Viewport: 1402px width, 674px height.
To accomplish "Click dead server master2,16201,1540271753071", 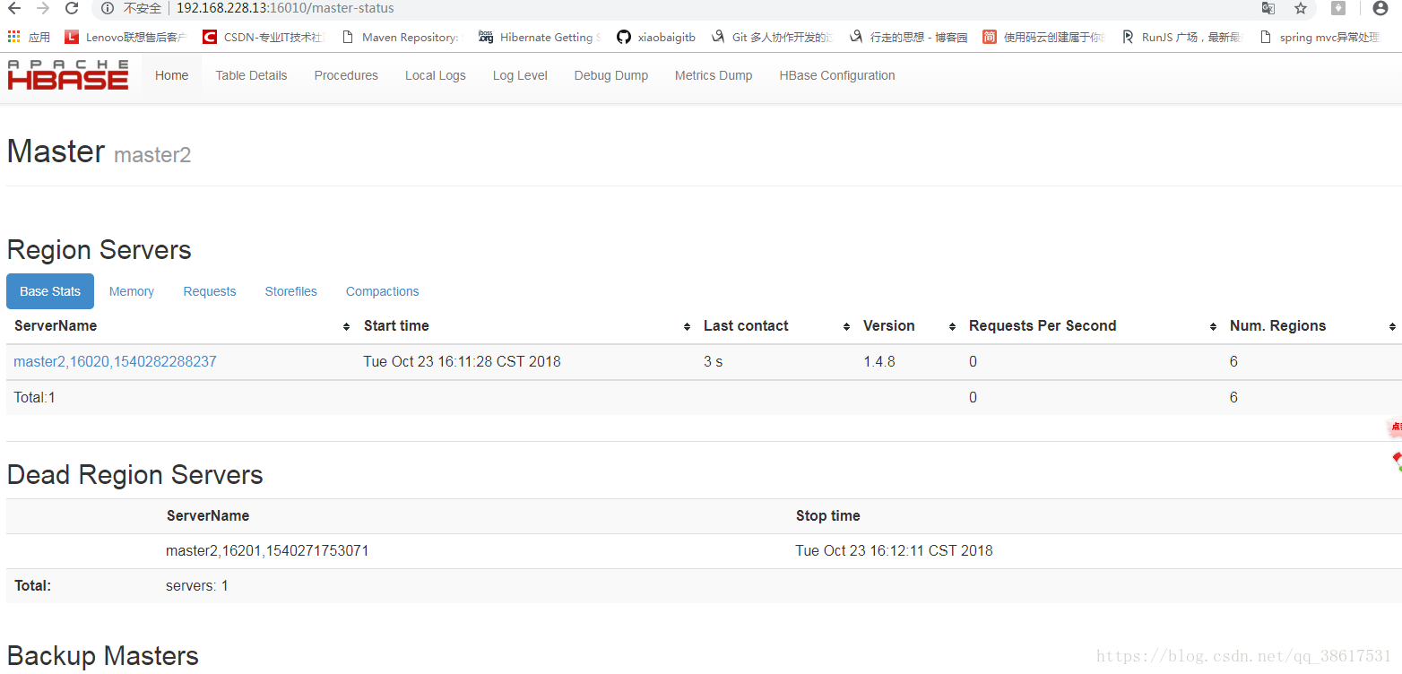I will pos(267,550).
